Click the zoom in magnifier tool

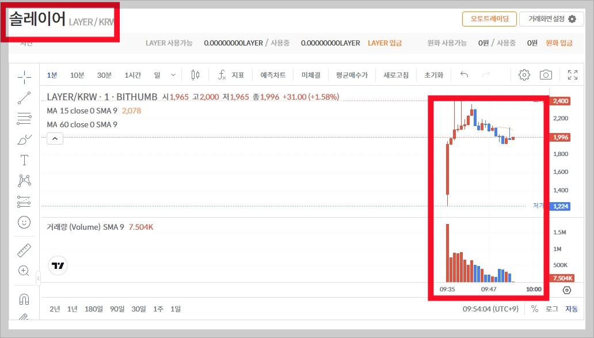(24, 271)
